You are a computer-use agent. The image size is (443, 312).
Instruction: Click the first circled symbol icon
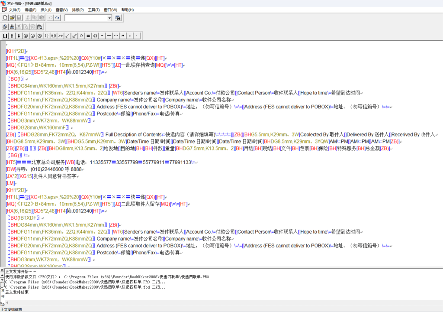point(26,36)
